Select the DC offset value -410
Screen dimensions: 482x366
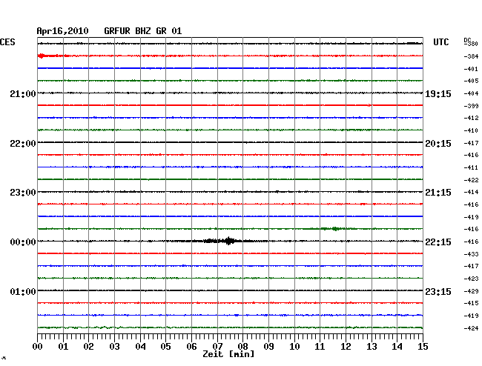(471, 130)
